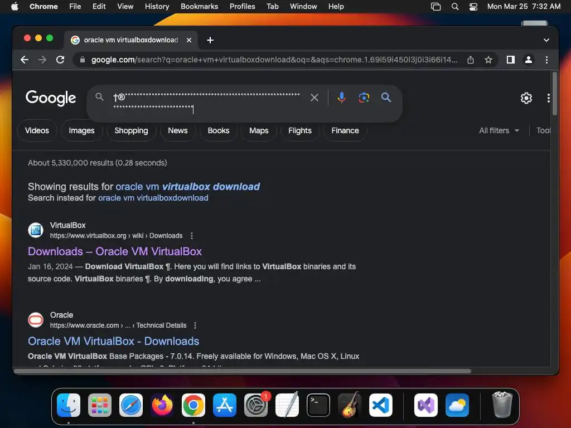This screenshot has height=428, width=571.
Task: Click the horizontal page scrollbar
Action: click(x=243, y=371)
